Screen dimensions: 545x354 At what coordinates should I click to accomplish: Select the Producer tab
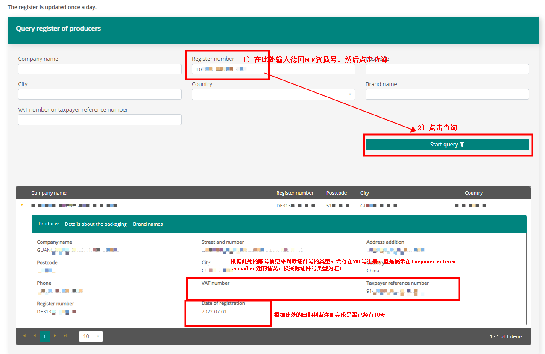49,224
